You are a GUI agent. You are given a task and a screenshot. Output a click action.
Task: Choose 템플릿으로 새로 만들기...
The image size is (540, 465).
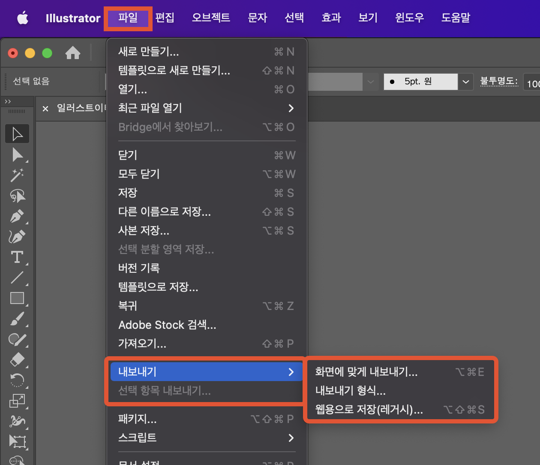207,70
